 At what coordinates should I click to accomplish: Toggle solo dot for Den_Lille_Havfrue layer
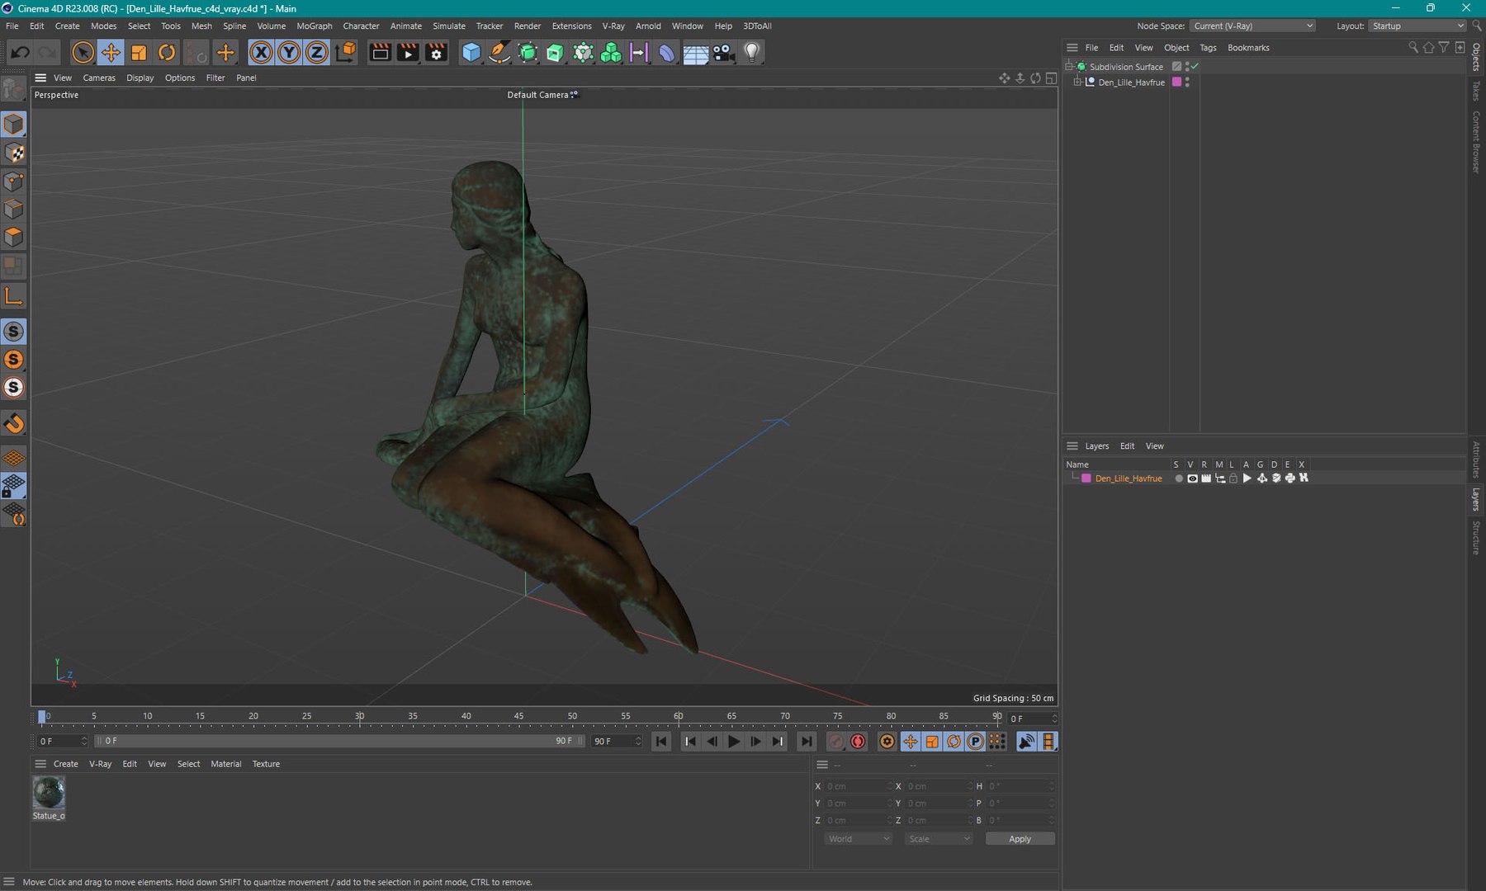[x=1178, y=478]
